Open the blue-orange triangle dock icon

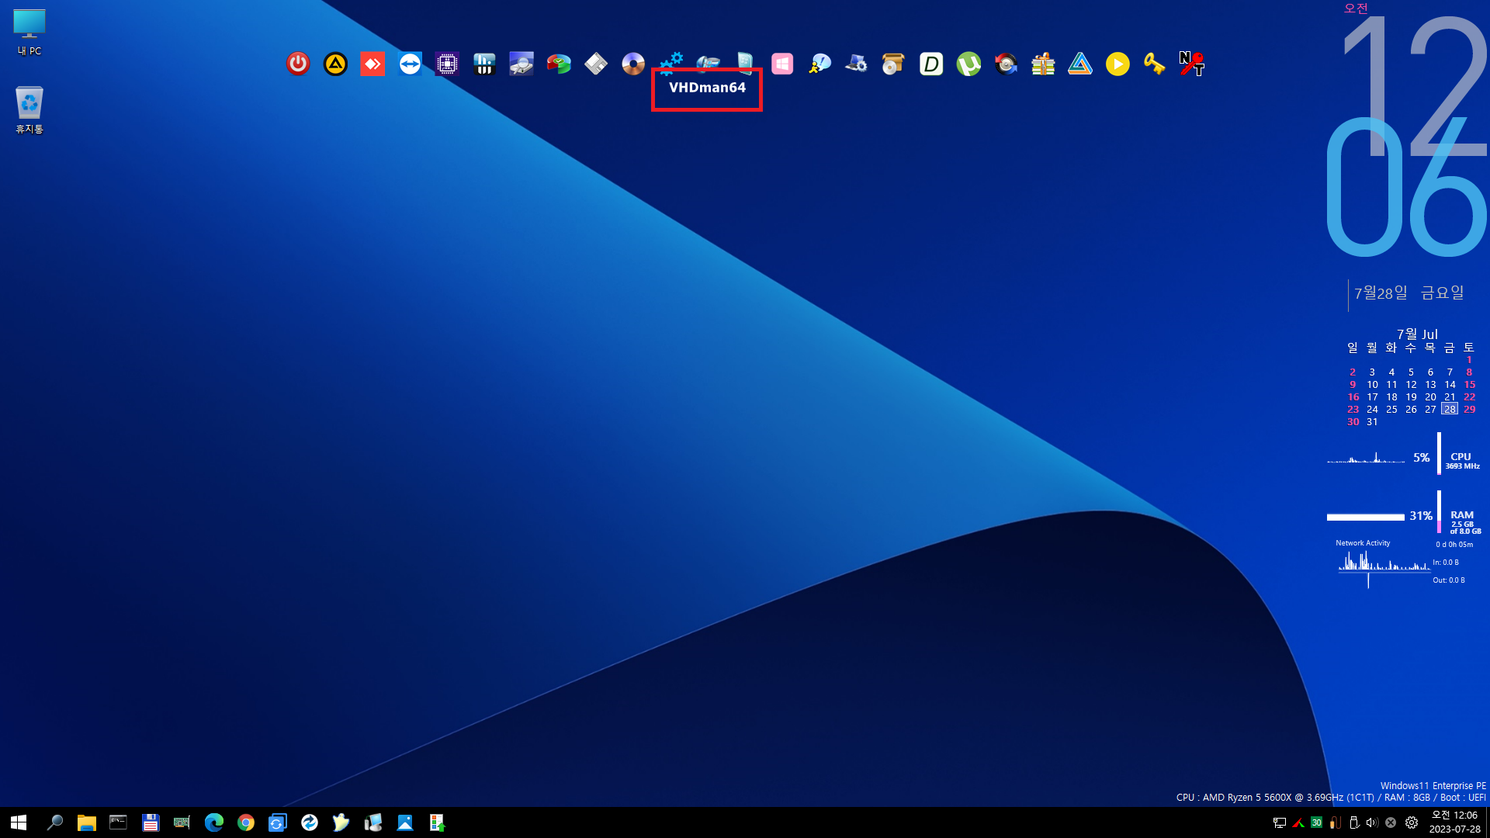tap(1080, 64)
